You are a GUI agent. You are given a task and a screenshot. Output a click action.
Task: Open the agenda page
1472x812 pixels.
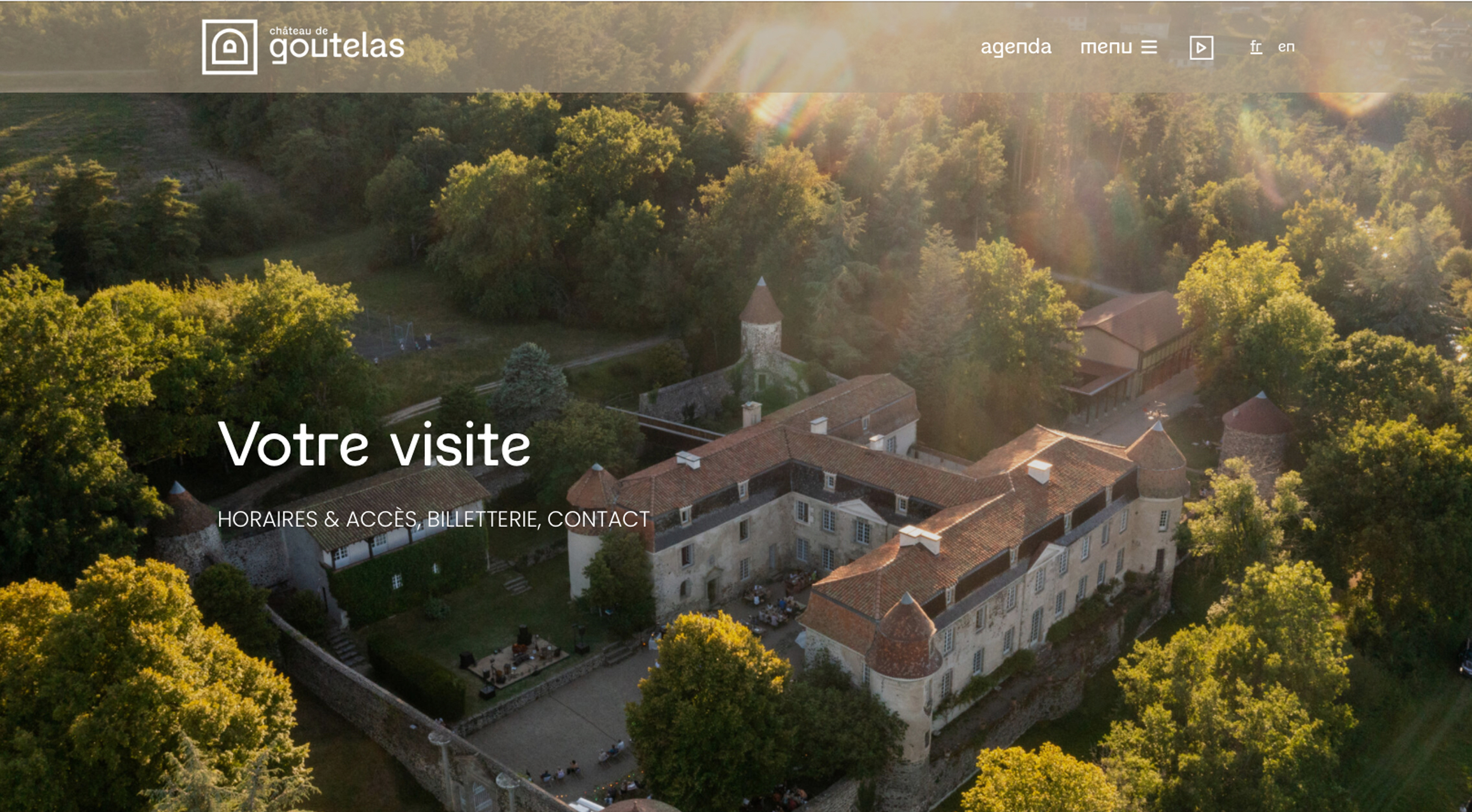click(x=1016, y=47)
